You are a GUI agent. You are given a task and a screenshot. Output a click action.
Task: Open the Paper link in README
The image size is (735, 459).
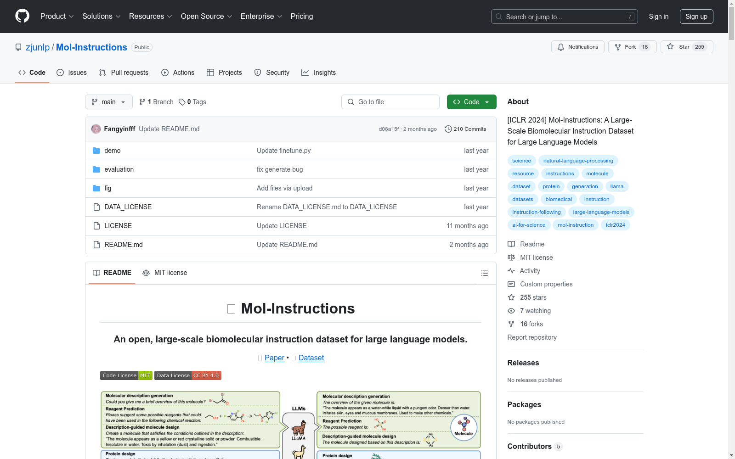click(274, 358)
